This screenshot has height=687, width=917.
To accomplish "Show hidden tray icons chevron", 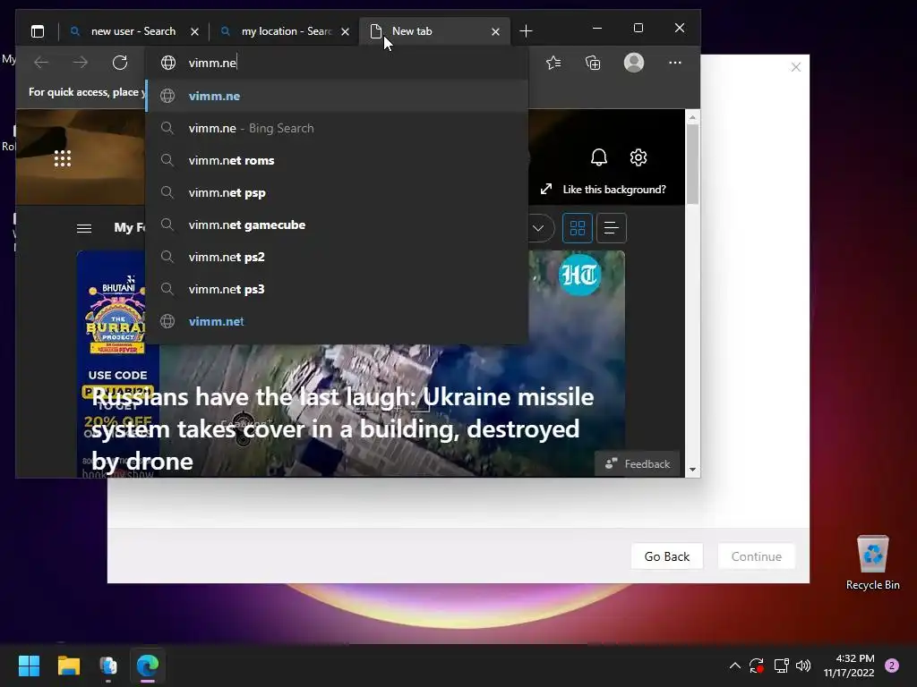I will [735, 666].
